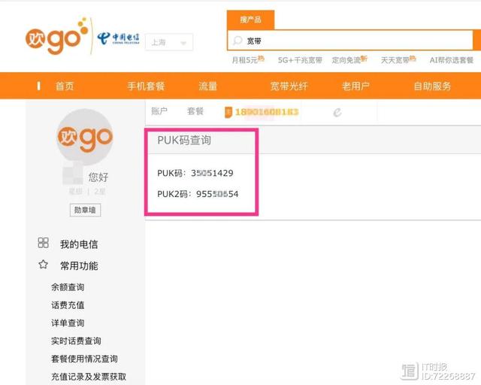Select the 搜产品 search tab
The image size is (481, 385).
250,20
